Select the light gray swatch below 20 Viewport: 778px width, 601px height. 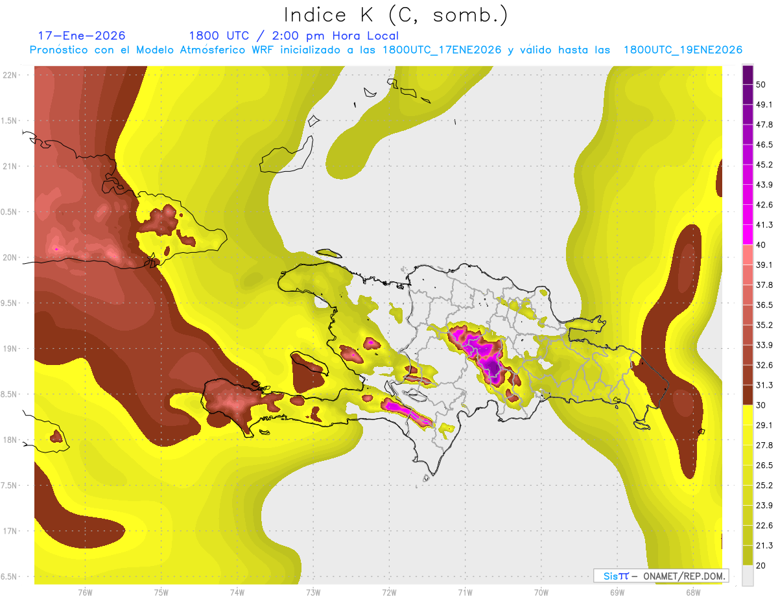pyautogui.click(x=748, y=575)
